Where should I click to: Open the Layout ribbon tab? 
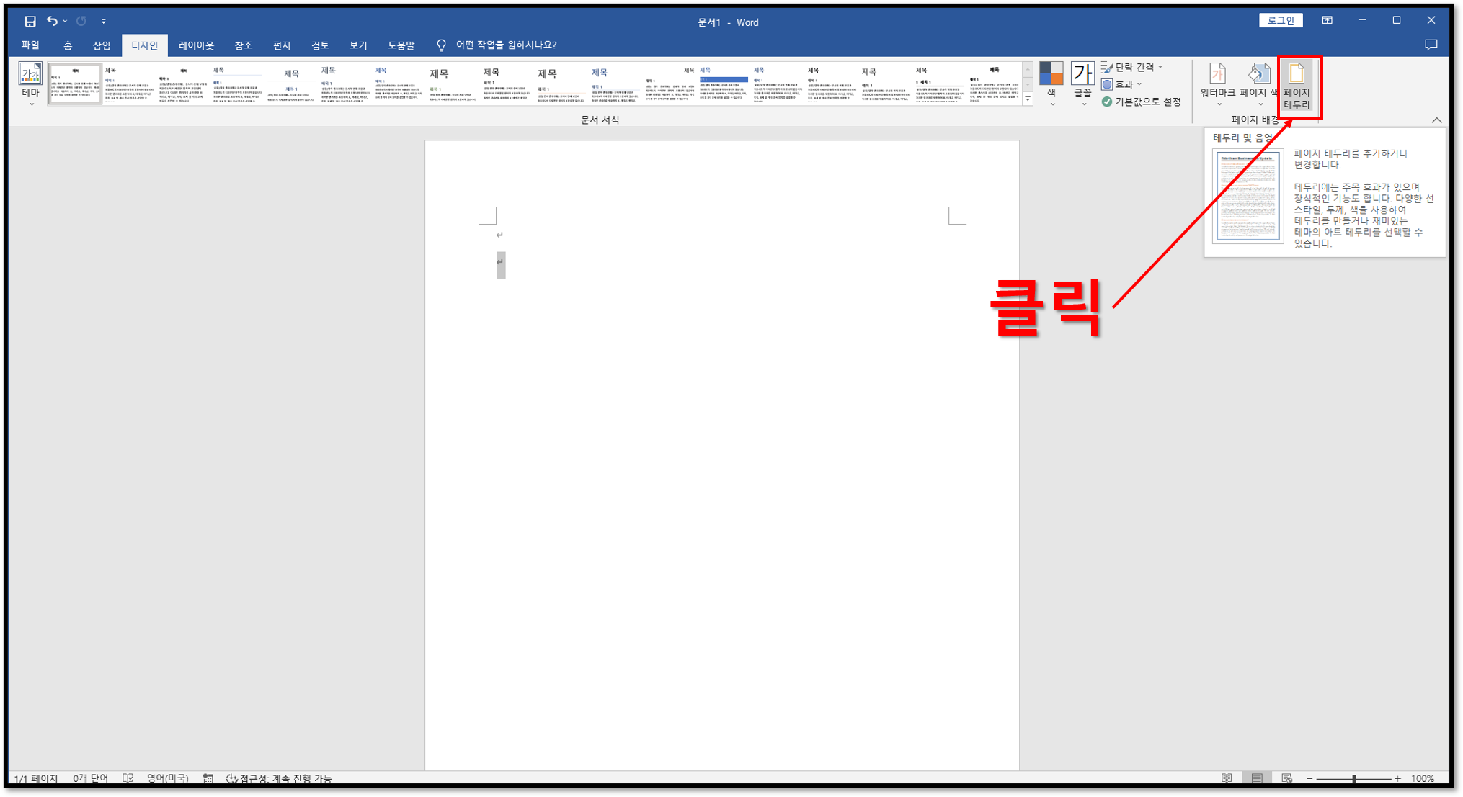pyautogui.click(x=196, y=45)
